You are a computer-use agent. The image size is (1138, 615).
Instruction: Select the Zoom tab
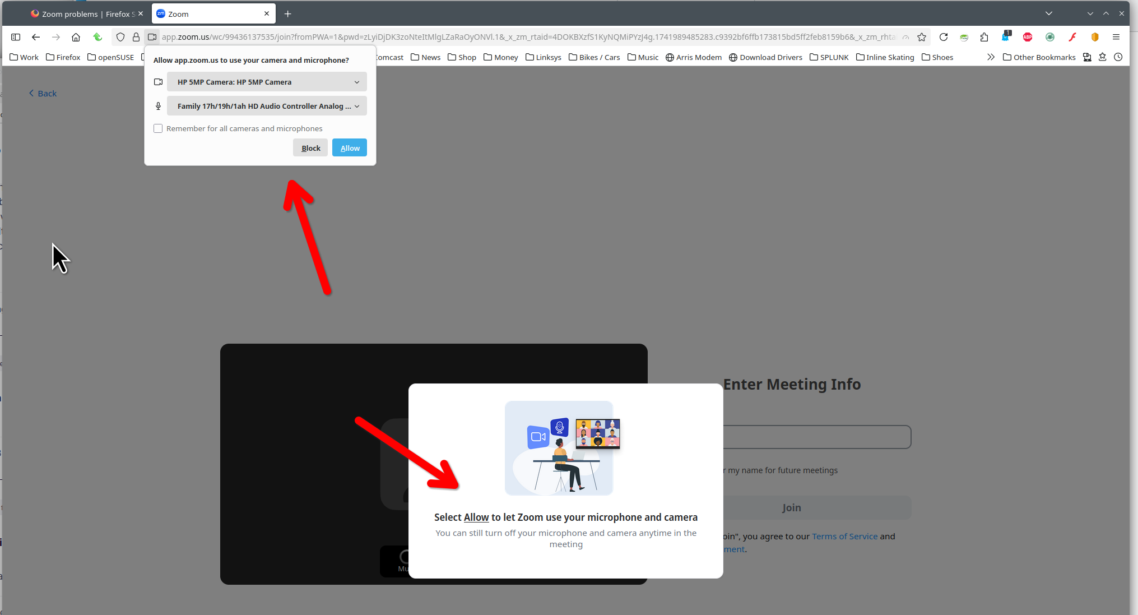tap(213, 14)
